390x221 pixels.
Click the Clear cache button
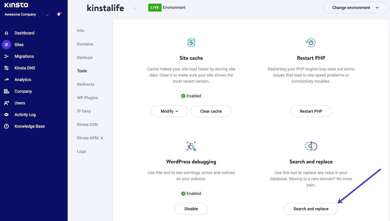pyautogui.click(x=211, y=111)
